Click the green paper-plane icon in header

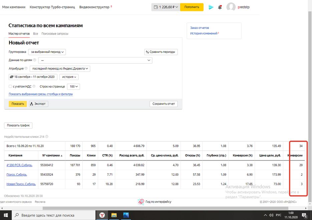pos(211,7)
